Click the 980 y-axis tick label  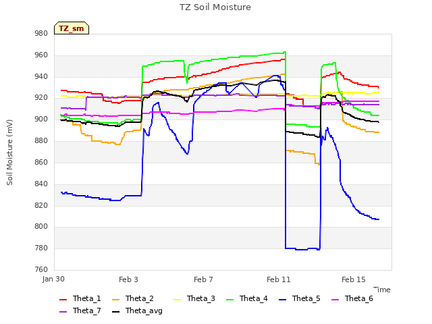point(41,33)
